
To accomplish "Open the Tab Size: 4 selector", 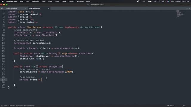I will (170, 106).
